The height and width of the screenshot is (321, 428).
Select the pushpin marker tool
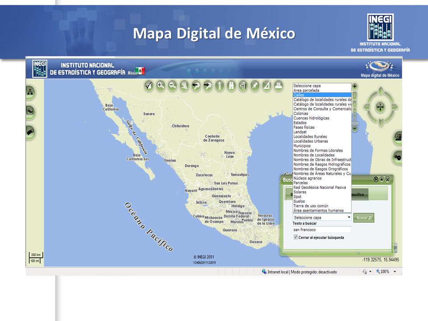pos(255,86)
